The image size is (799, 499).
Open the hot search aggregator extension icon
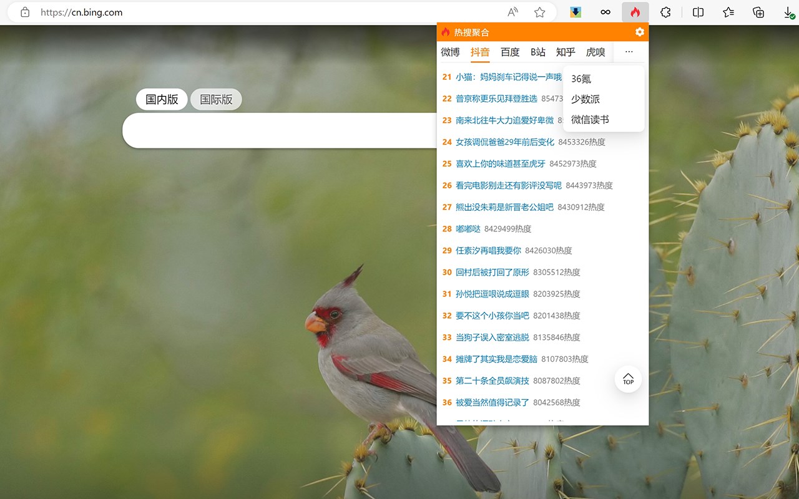pyautogui.click(x=635, y=12)
